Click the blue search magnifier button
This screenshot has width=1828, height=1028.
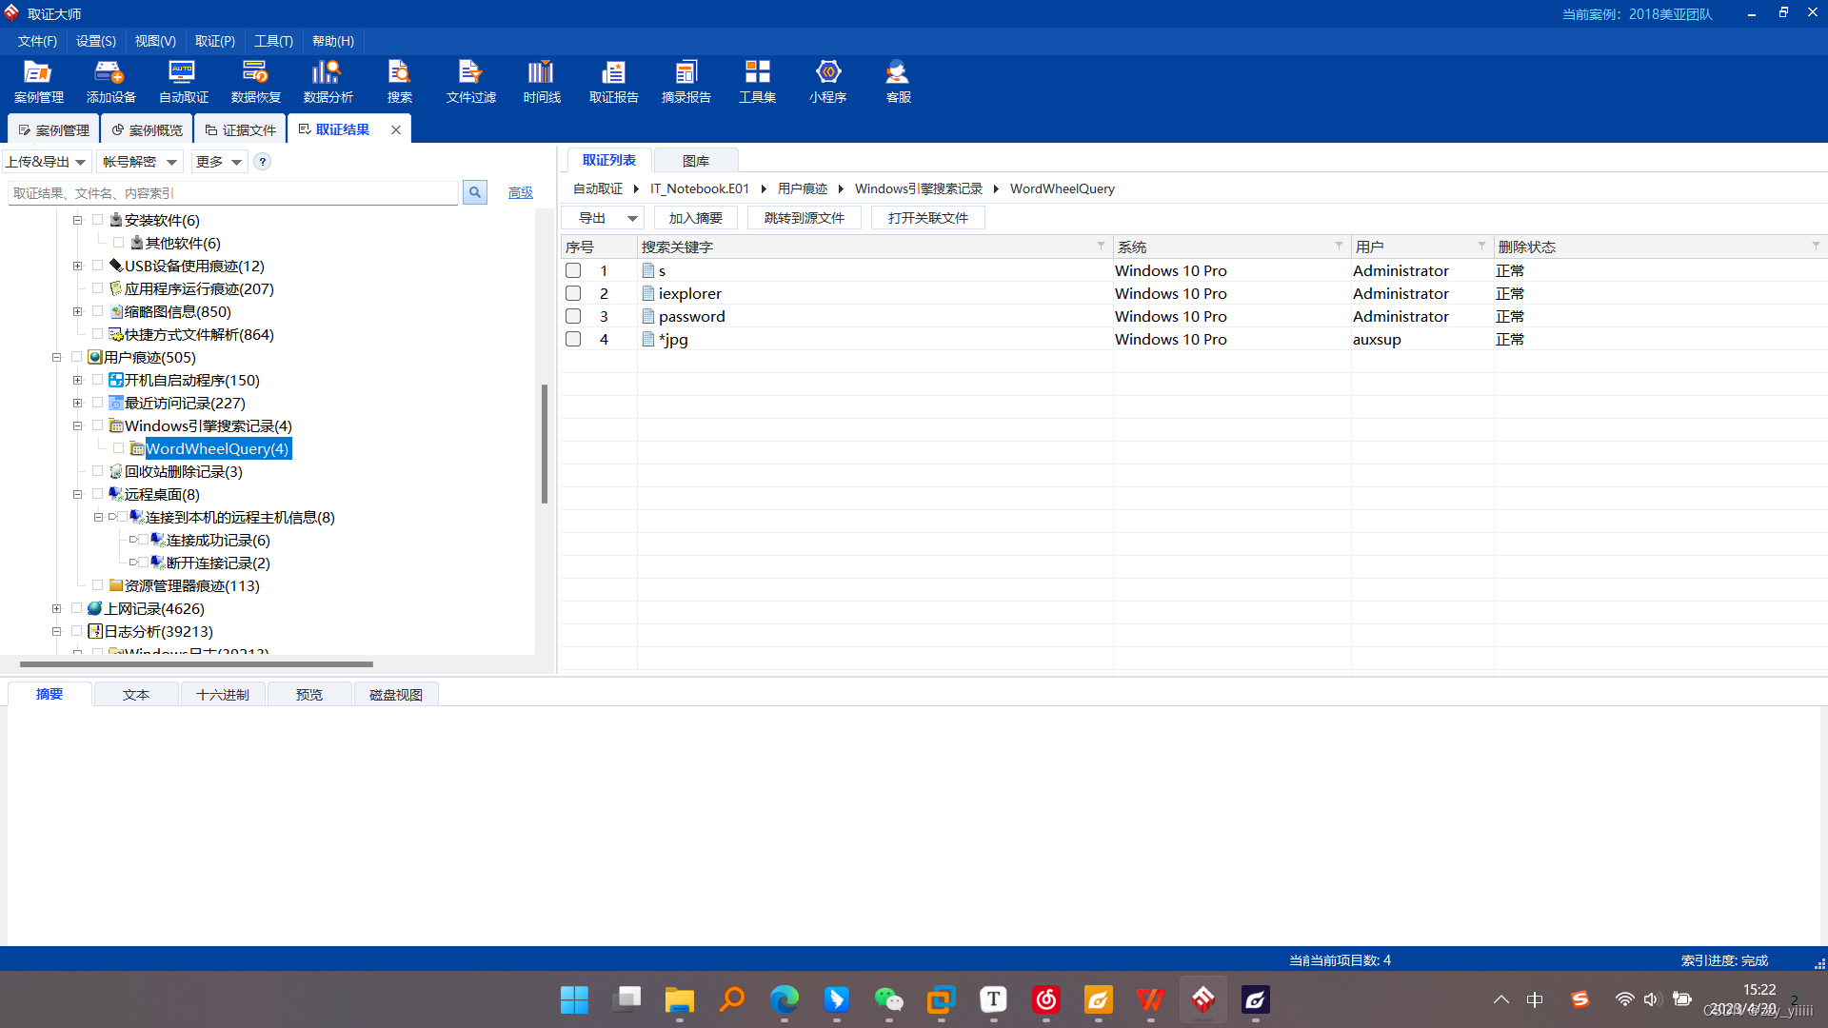click(x=474, y=192)
